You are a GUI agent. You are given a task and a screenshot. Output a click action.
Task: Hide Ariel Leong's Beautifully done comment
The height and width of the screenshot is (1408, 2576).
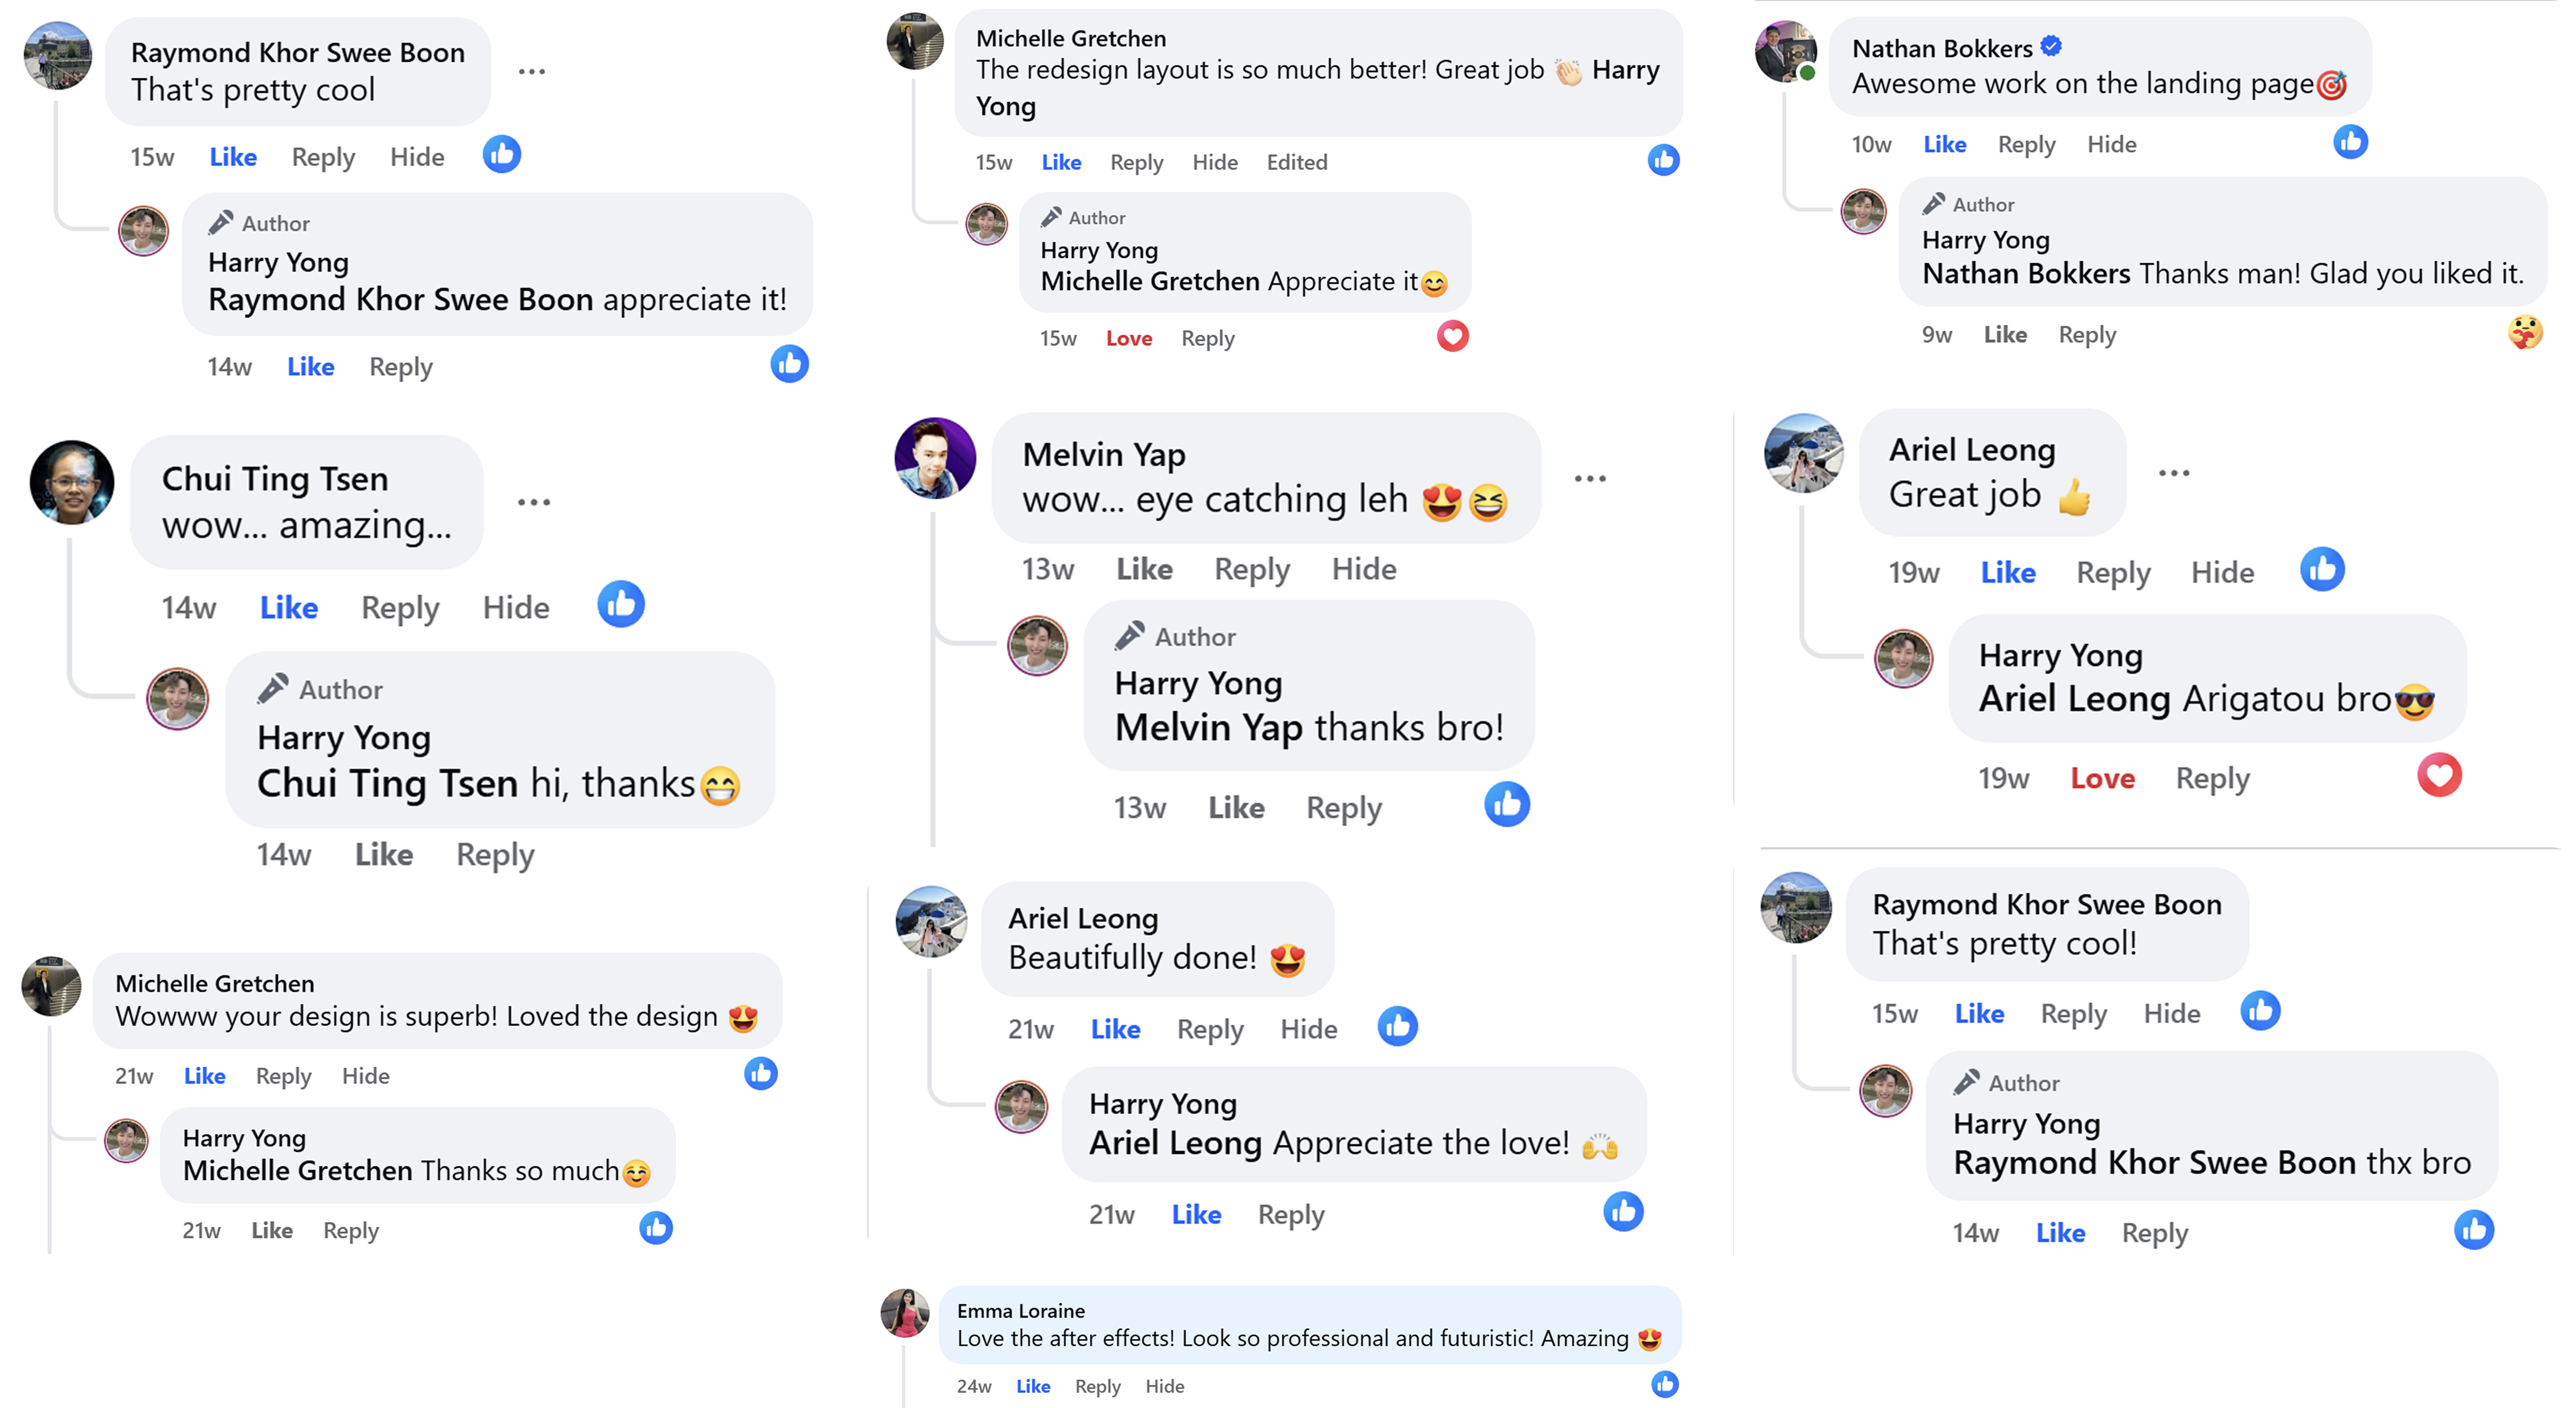point(1308,1029)
